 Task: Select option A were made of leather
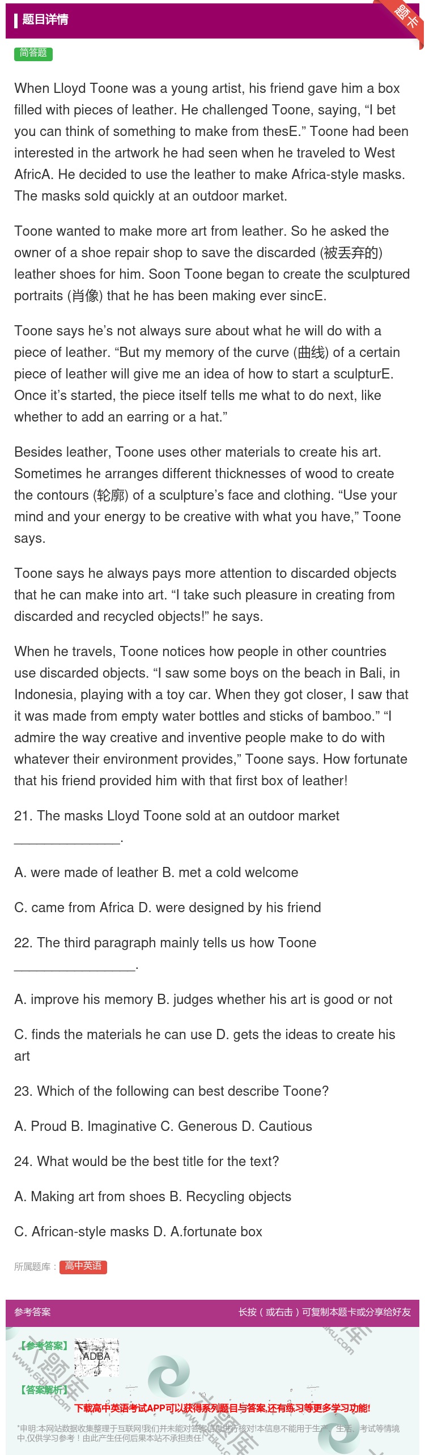tap(86, 872)
